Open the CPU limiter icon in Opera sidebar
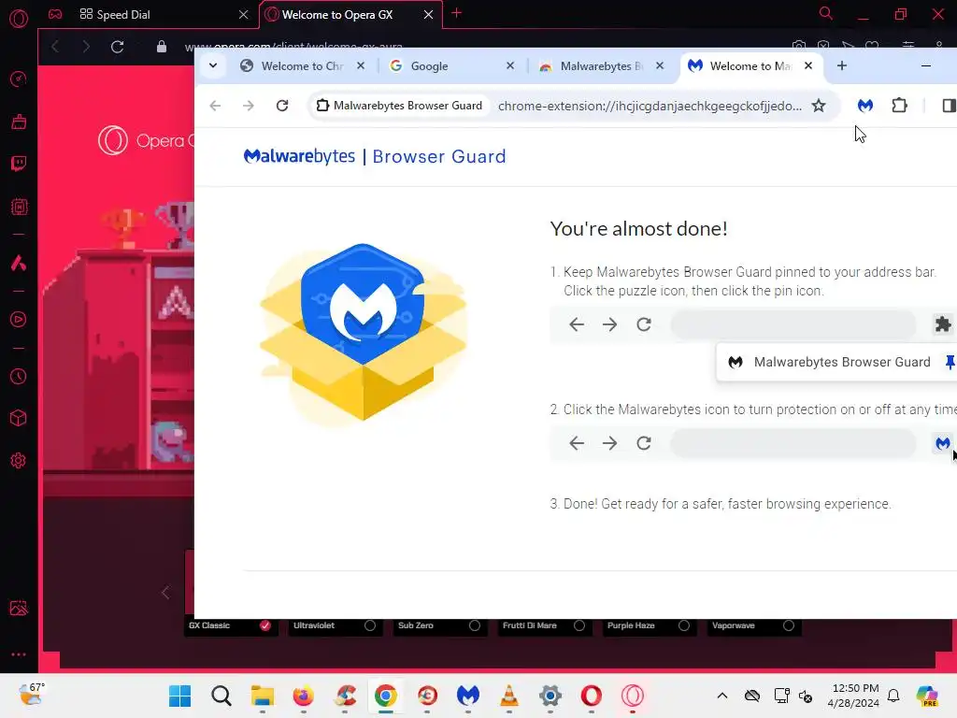Image resolution: width=957 pixels, height=718 pixels. pos(19,207)
